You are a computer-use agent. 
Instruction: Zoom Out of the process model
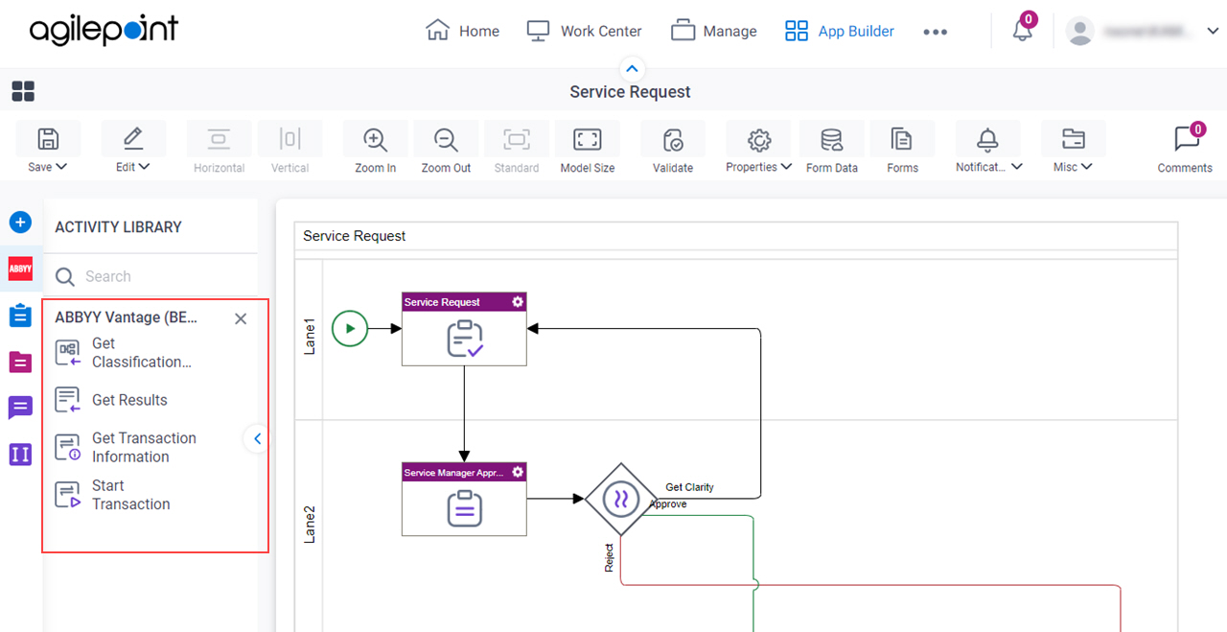[x=446, y=148]
